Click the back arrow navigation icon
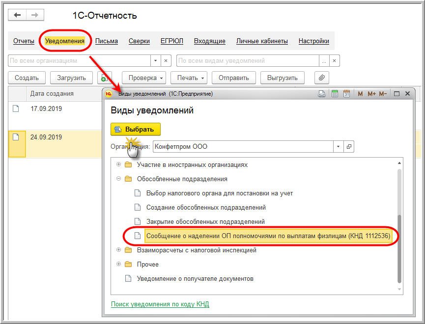The height and width of the screenshot is (324, 425). point(17,15)
